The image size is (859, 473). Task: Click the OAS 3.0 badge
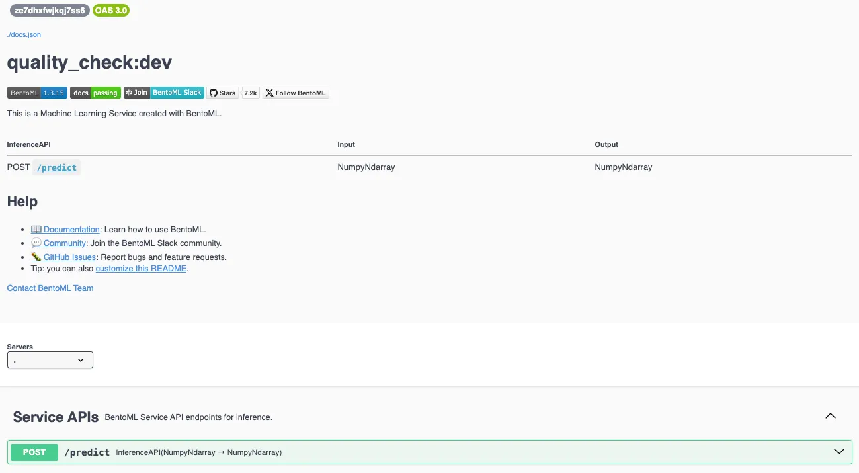pos(111,11)
